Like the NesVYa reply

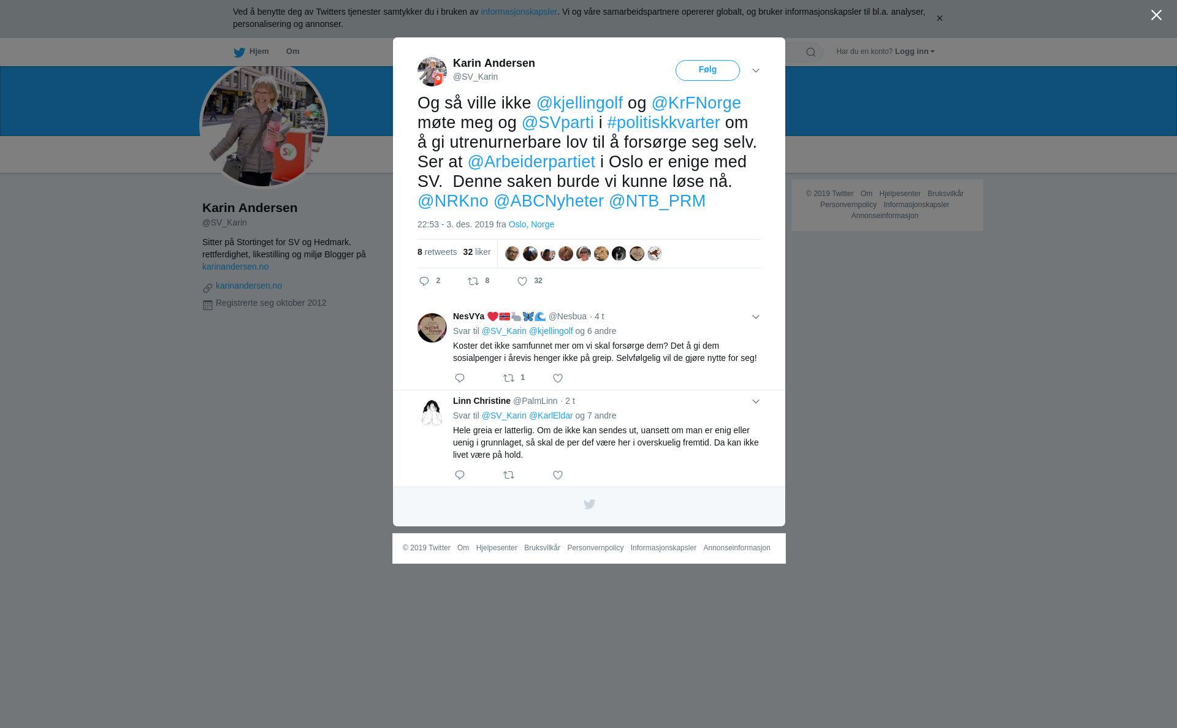(x=558, y=378)
